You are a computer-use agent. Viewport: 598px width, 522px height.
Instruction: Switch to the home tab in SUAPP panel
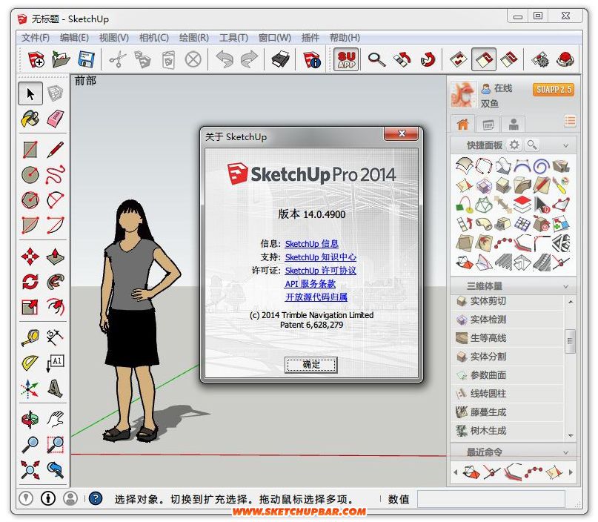point(462,124)
